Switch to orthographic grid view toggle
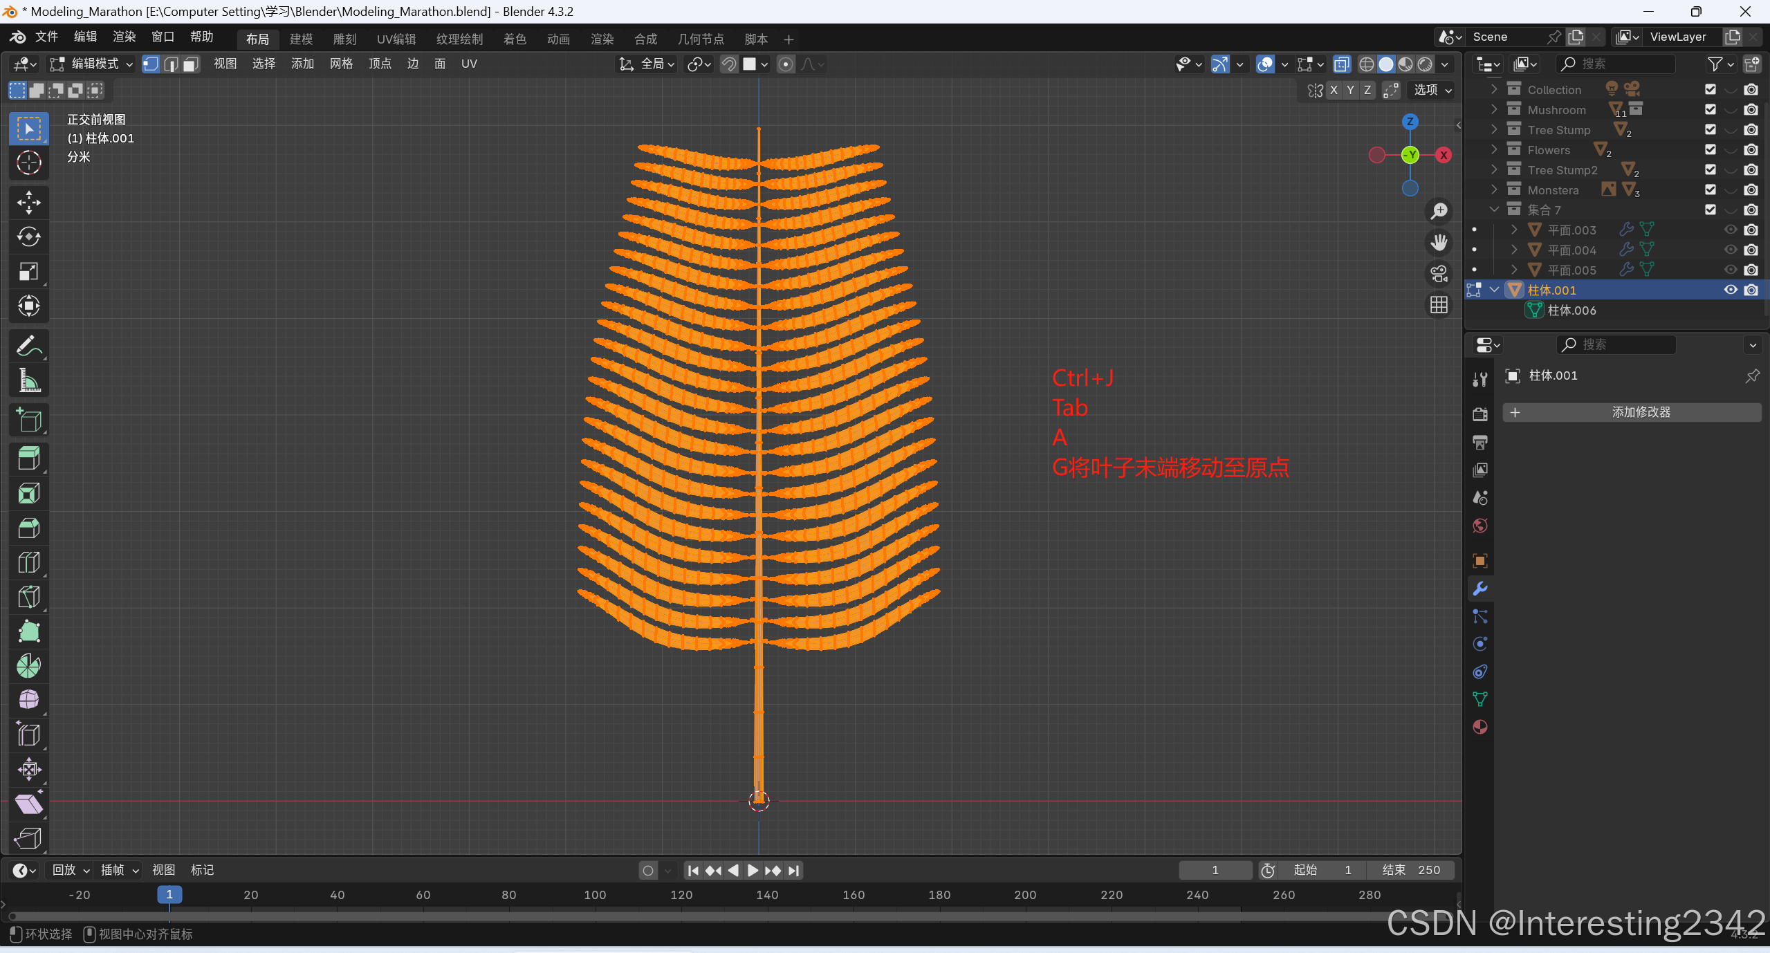 pyautogui.click(x=1439, y=305)
